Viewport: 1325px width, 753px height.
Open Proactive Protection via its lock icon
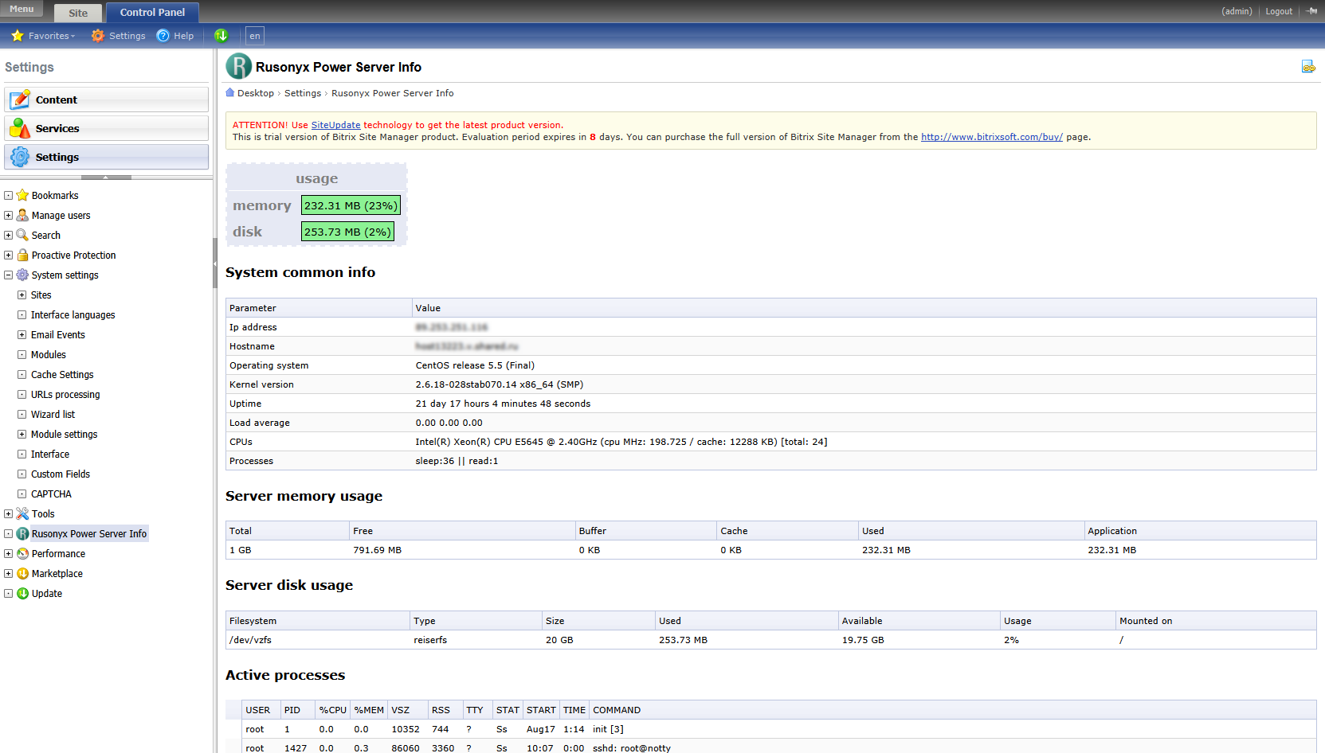(22, 255)
